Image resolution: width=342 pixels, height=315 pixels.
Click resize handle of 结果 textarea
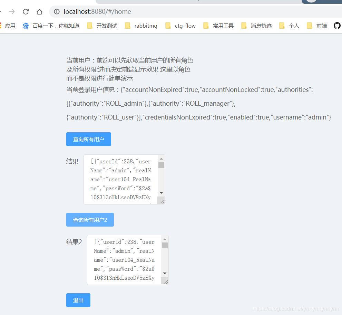tap(162, 200)
